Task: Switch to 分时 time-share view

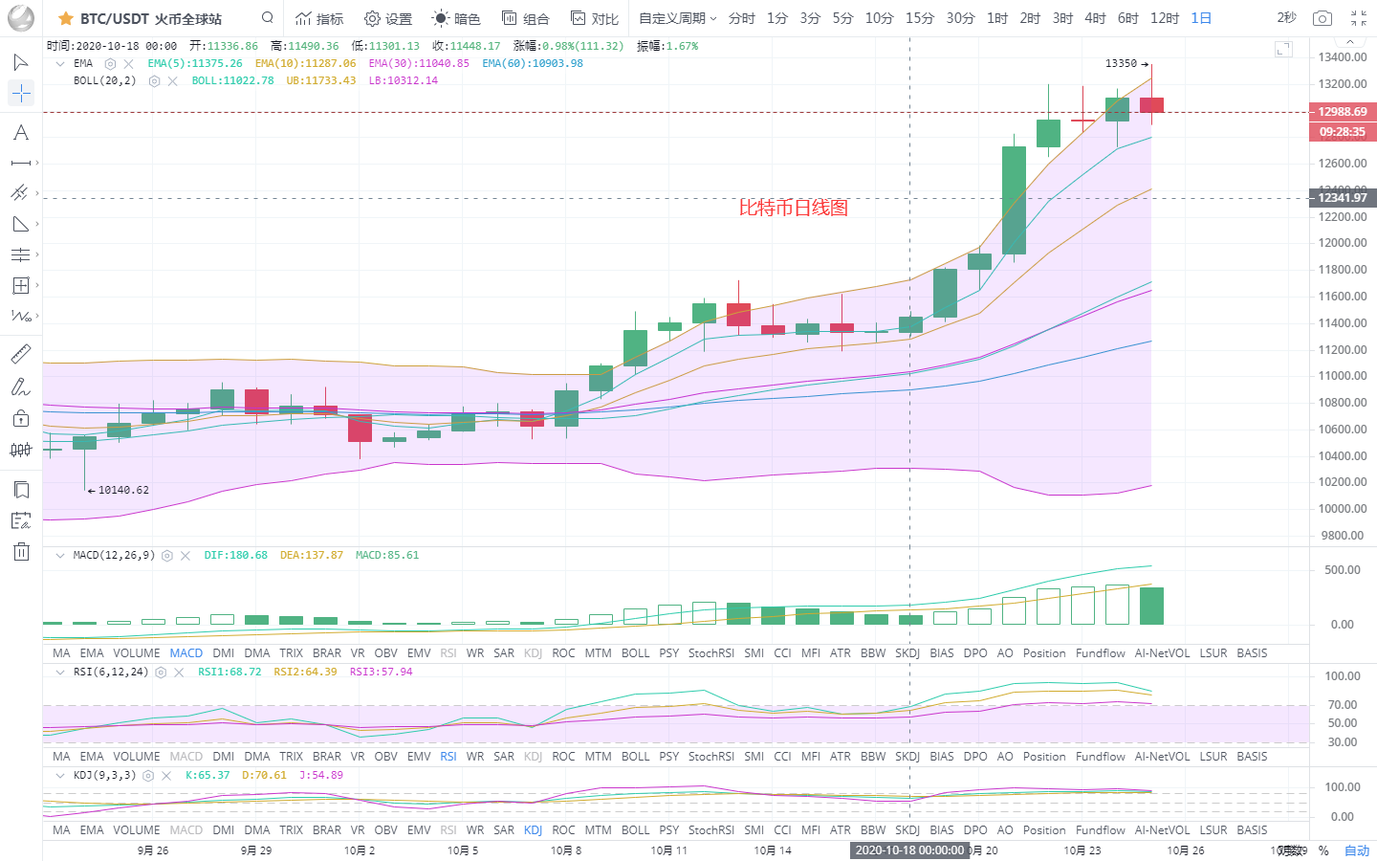Action: click(742, 18)
